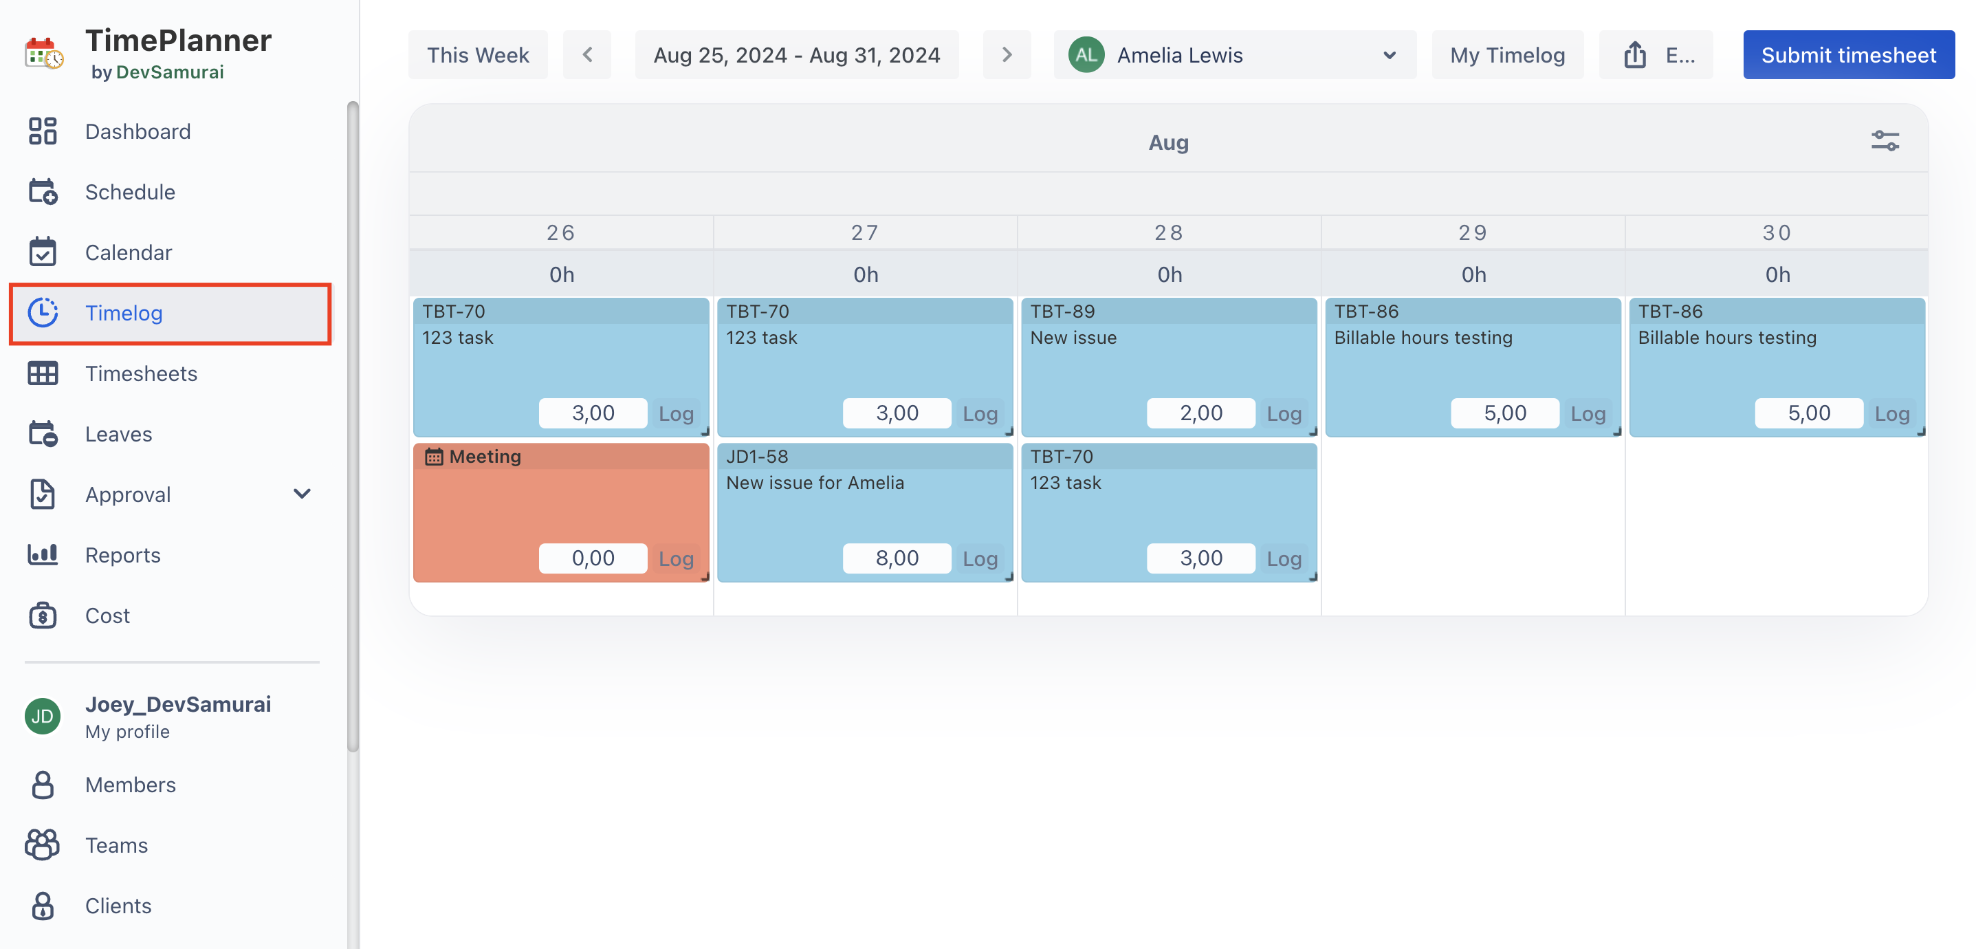Open the Amelia Lewis user dropdown
Image resolution: width=1976 pixels, height=949 pixels.
(x=1234, y=55)
